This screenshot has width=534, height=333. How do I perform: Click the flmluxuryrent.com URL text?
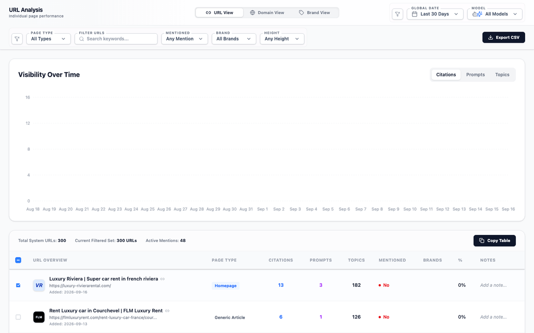(103, 318)
